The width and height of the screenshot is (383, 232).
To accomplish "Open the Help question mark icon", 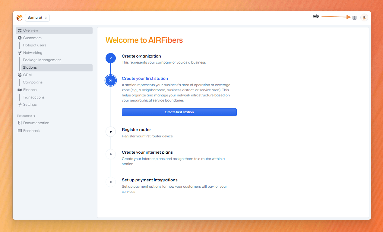I will tap(354, 17).
